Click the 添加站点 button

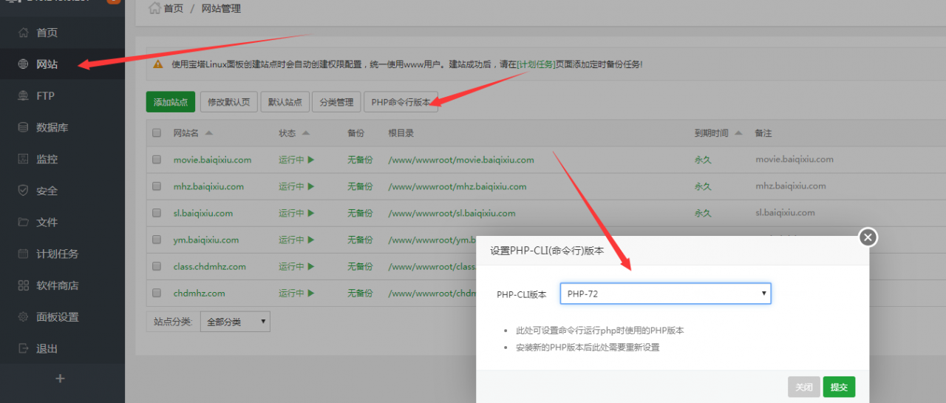click(x=171, y=102)
